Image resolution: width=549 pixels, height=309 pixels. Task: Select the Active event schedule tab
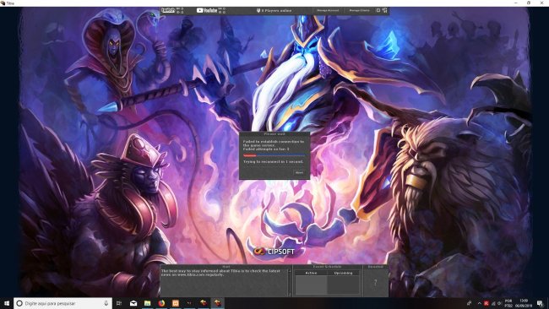coord(311,273)
